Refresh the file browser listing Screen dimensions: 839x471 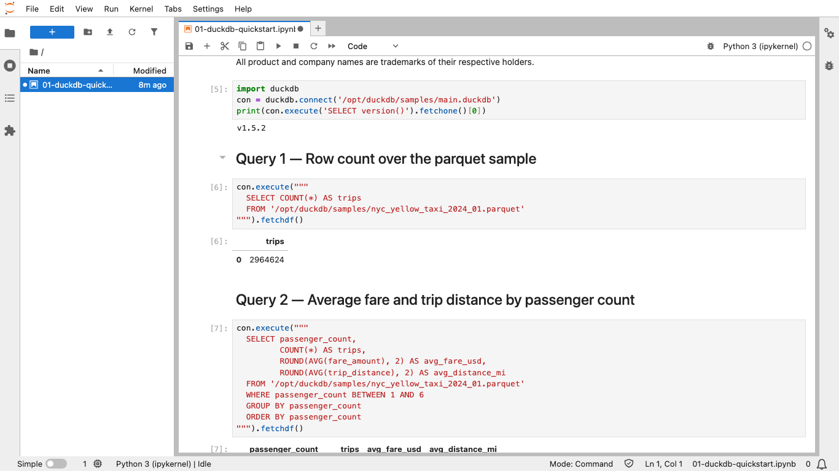(132, 32)
